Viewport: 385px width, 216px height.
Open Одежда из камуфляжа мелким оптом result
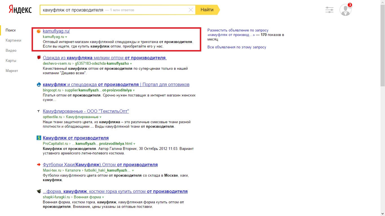pos(105,58)
